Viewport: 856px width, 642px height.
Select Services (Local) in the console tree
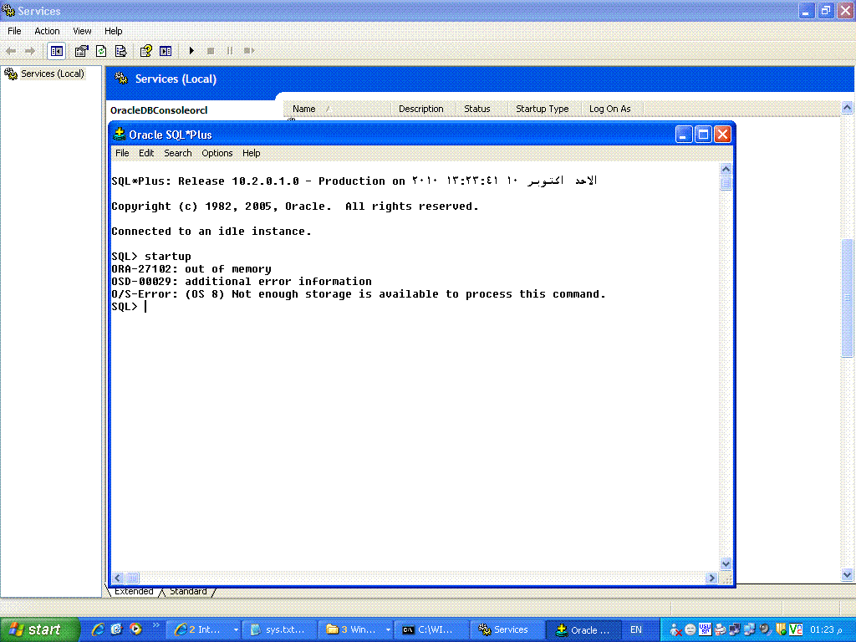click(52, 74)
